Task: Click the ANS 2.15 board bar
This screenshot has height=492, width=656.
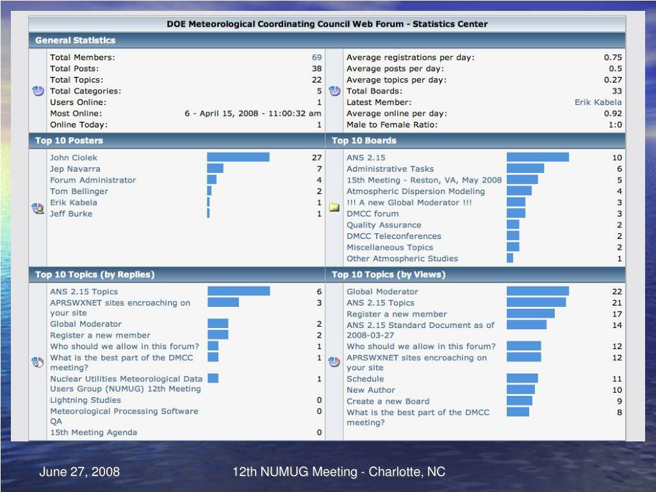Action: [x=537, y=158]
